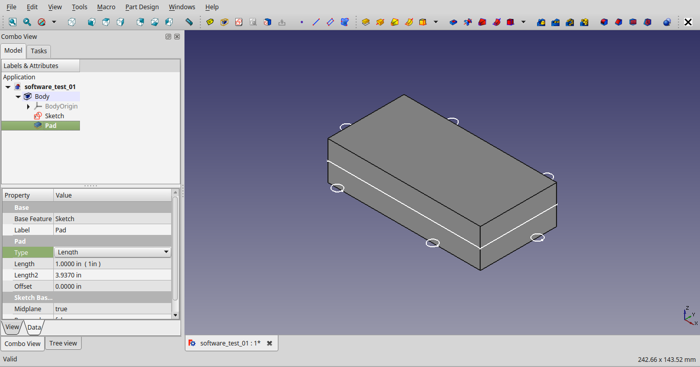Click the Additive Pipe icon
The height and width of the screenshot is (367, 700).
[x=409, y=22]
